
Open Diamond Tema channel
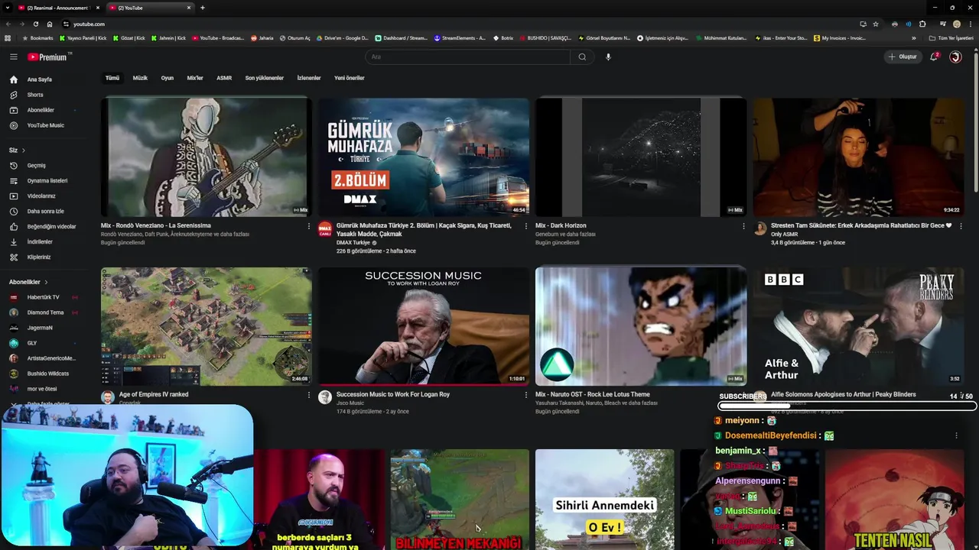coord(46,312)
